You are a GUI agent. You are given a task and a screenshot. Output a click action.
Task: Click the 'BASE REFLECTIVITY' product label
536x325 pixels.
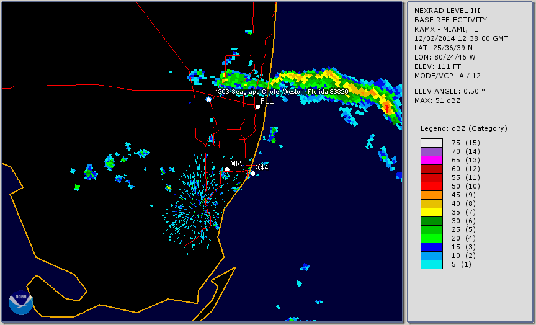450,20
